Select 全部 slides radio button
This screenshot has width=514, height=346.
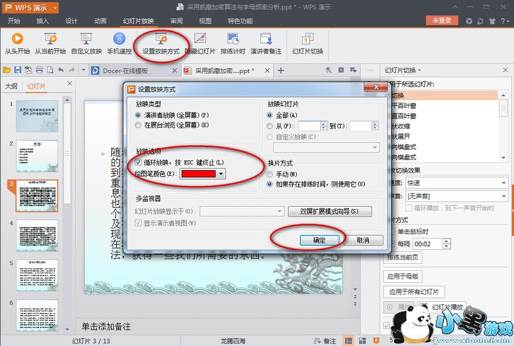point(269,116)
